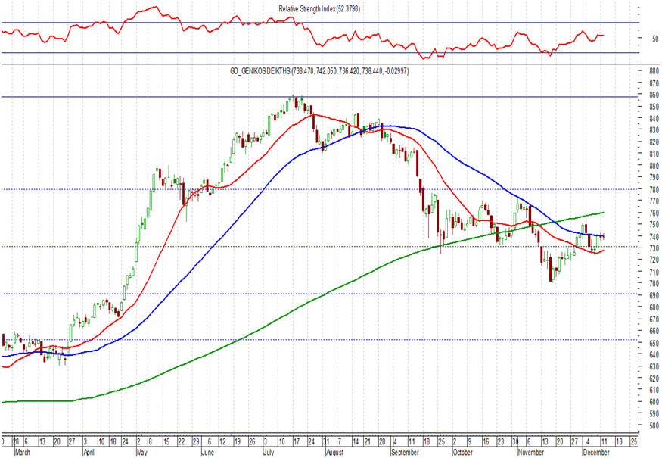Click the 740 price axis label
This screenshot has width=662, height=458.
tap(654, 237)
